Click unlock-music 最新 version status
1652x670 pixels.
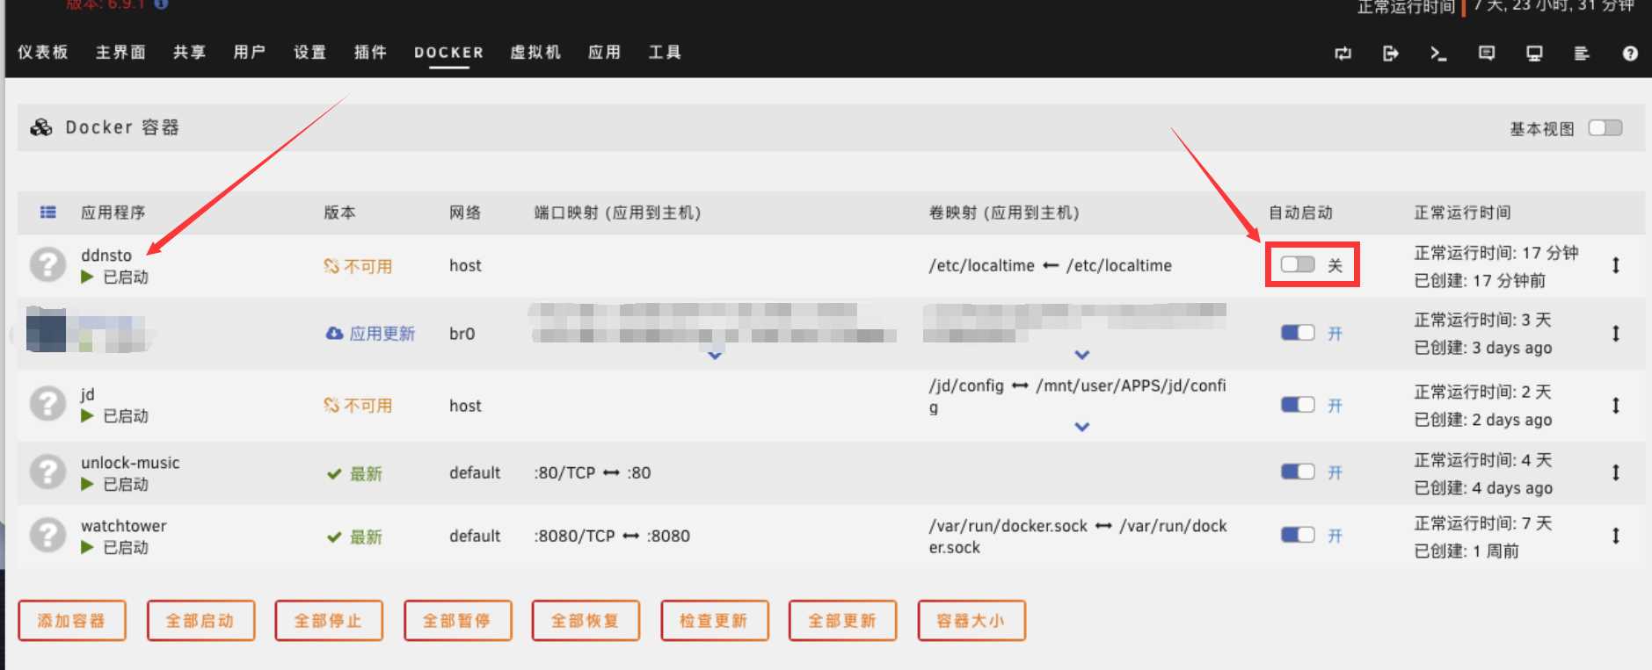point(354,474)
